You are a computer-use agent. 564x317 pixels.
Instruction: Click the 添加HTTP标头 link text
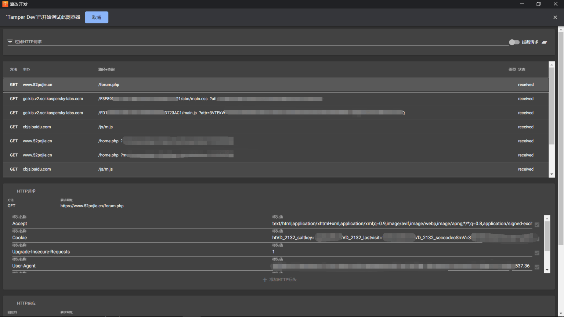click(283, 280)
